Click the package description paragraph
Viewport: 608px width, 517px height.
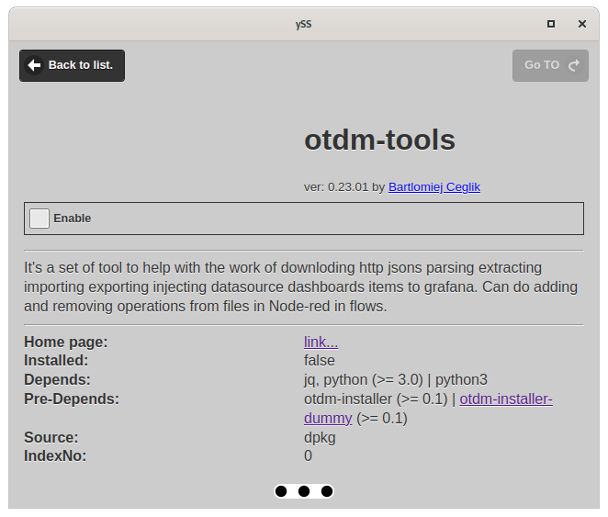301,287
